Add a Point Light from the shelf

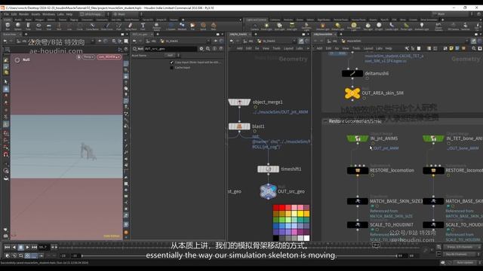tap(266, 26)
